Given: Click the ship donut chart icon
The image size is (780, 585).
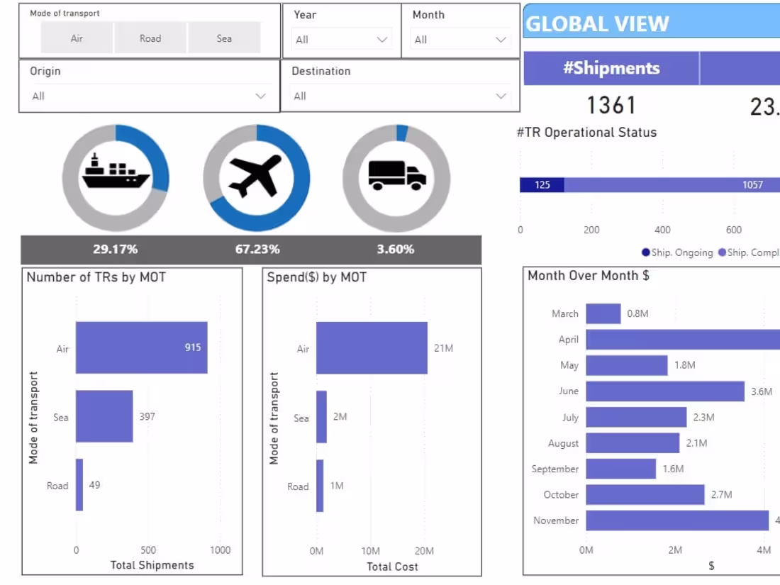Looking at the screenshot, I should 116,177.
